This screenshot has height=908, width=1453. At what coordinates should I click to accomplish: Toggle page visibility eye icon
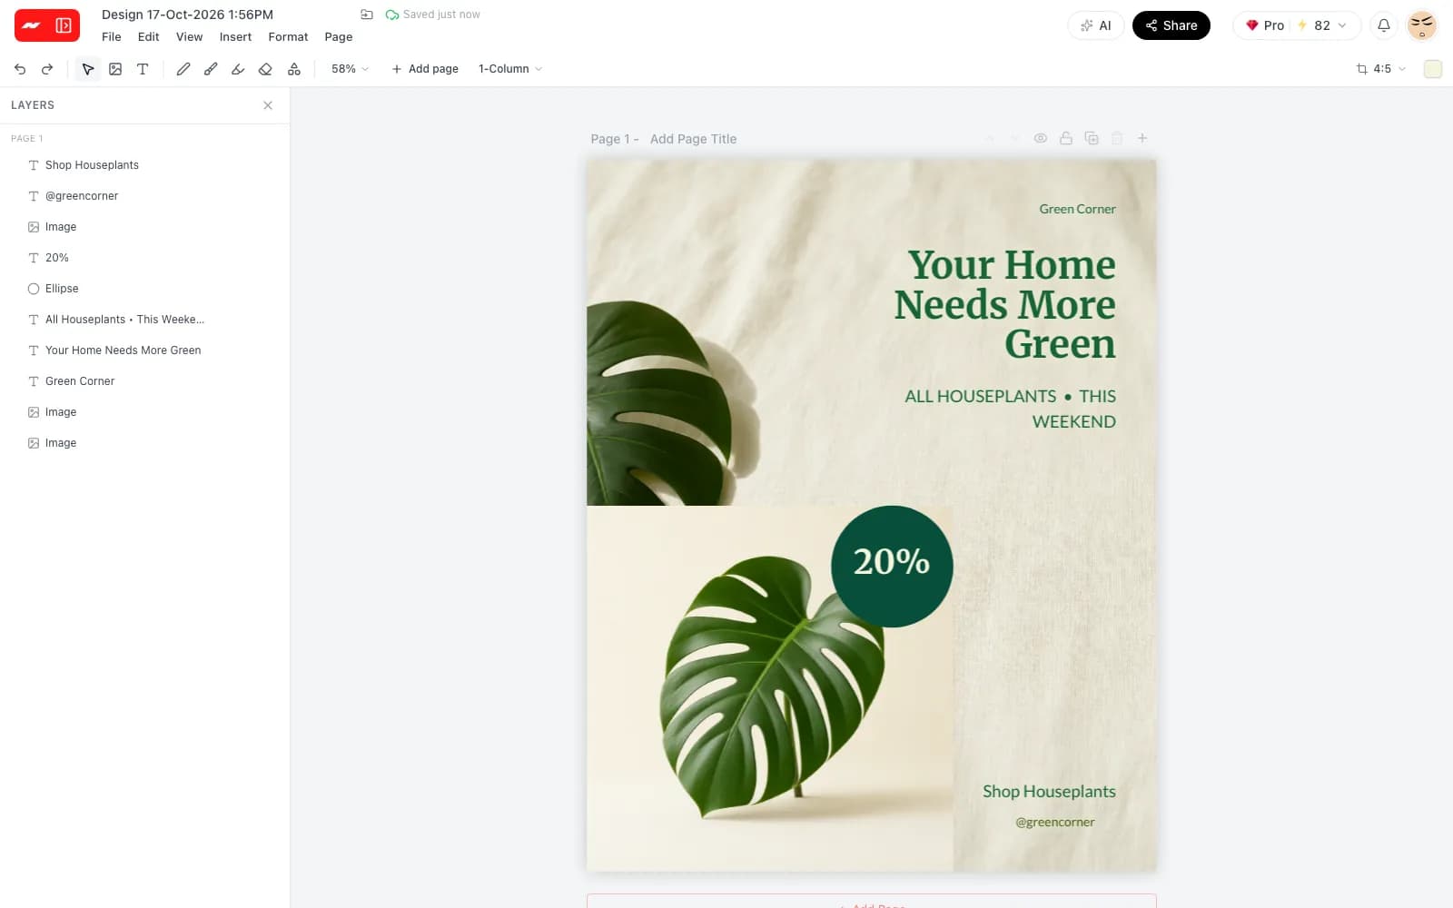(x=1041, y=138)
